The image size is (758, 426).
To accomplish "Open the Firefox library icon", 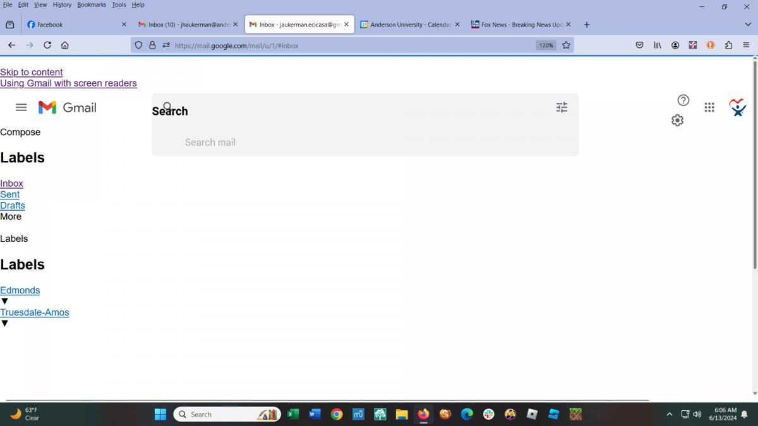I will tap(657, 45).
